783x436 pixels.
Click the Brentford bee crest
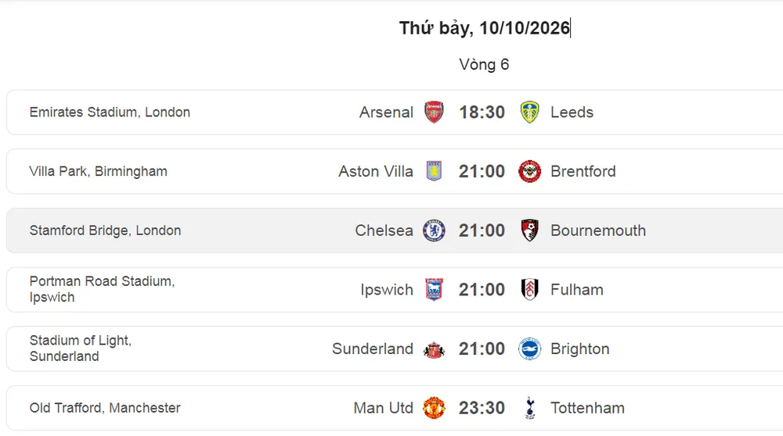(x=529, y=171)
